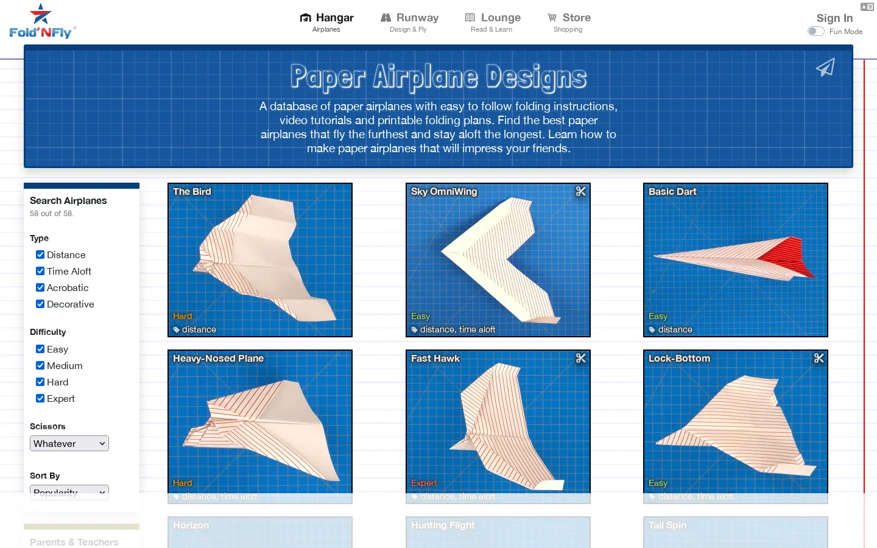This screenshot has width=877, height=548.
Task: Open the language translate icon
Action: [x=867, y=7]
